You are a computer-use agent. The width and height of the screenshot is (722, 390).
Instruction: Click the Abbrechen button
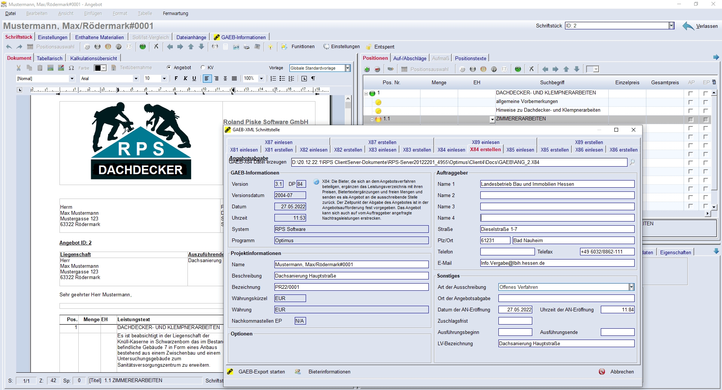tap(622, 372)
